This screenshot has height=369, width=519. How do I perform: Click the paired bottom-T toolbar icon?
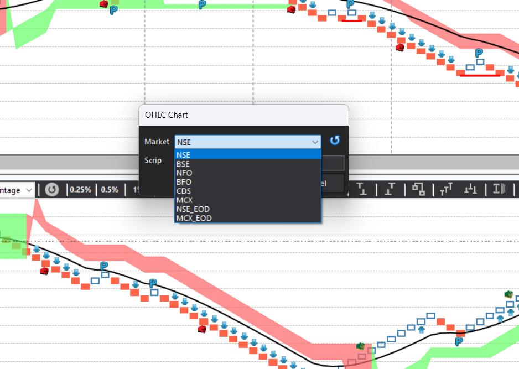470,189
